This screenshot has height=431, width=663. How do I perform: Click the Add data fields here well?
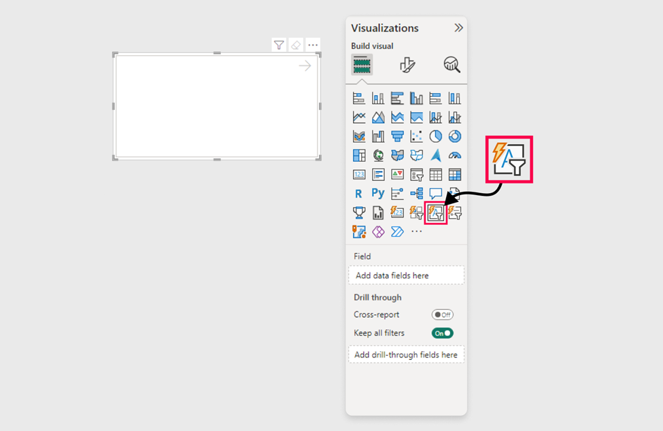tap(406, 275)
